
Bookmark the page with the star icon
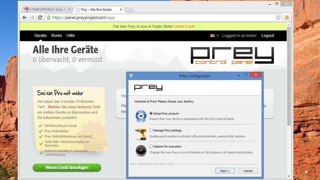278,17
